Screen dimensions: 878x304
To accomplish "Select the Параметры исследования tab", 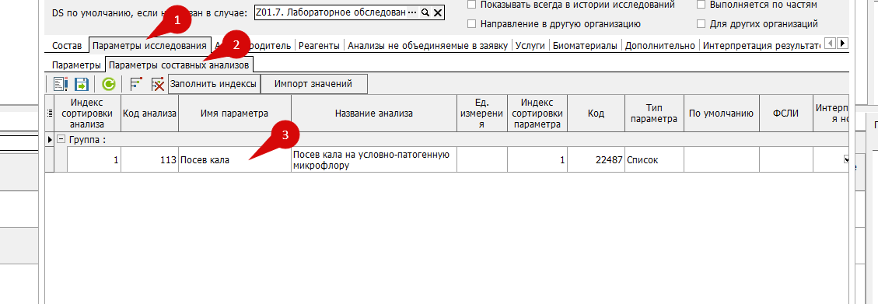I will tap(149, 45).
